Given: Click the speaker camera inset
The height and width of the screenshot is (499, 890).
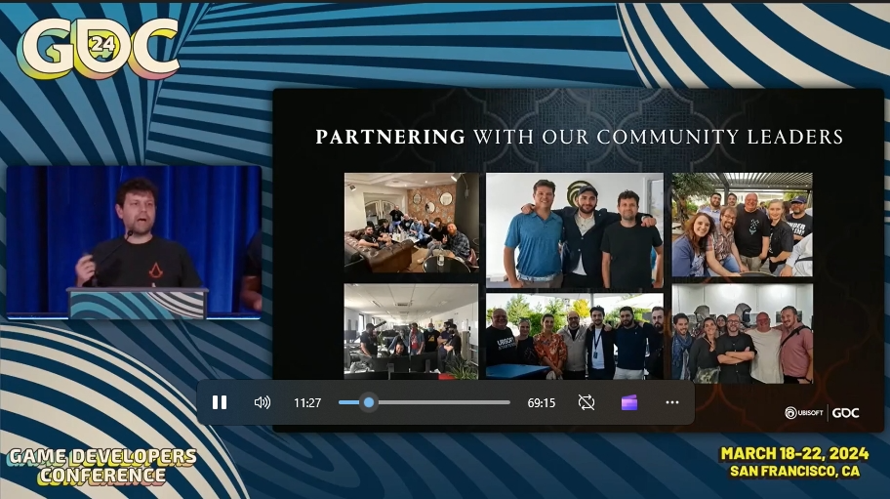Looking at the screenshot, I should (134, 242).
